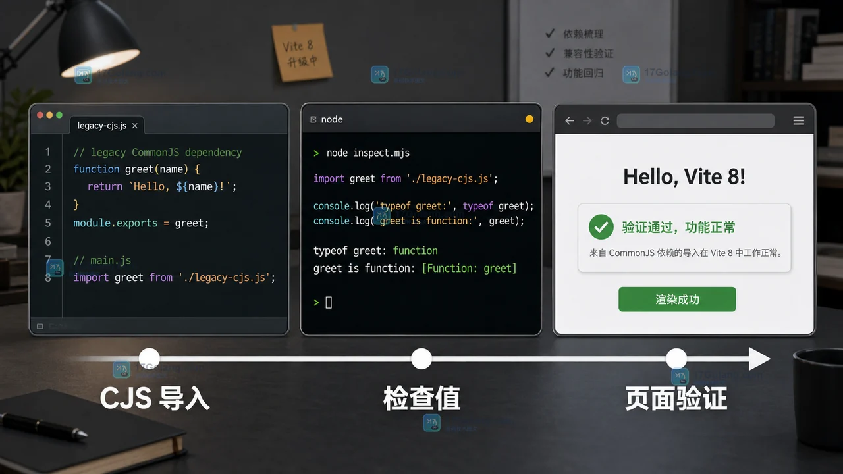Click the terminal prompt cursor

pyautogui.click(x=329, y=303)
